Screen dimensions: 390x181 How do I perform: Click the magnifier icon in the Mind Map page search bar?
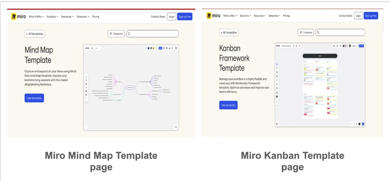pyautogui.click(x=129, y=34)
